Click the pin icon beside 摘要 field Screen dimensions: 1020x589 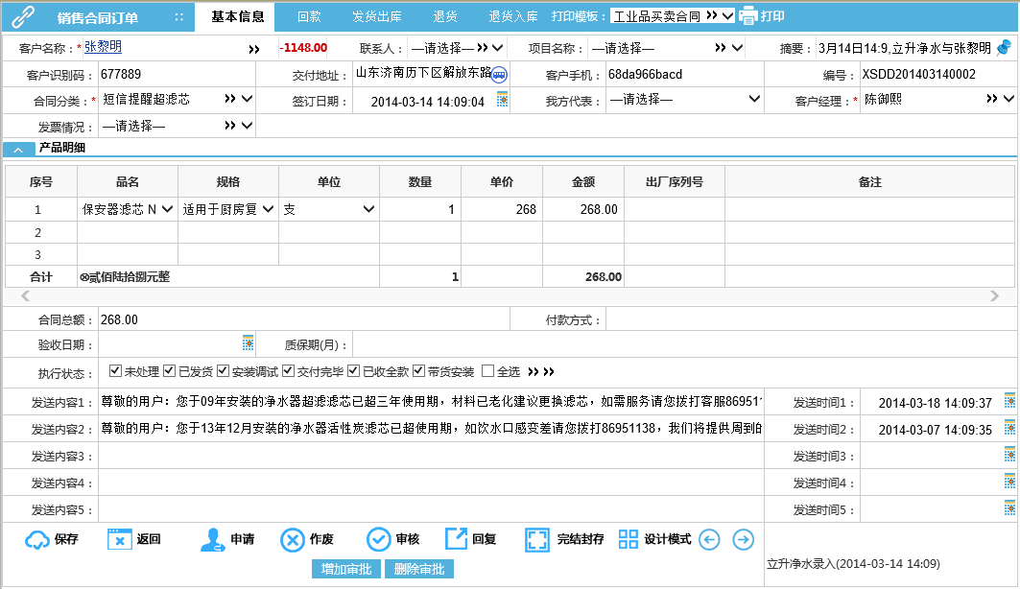(x=1005, y=47)
